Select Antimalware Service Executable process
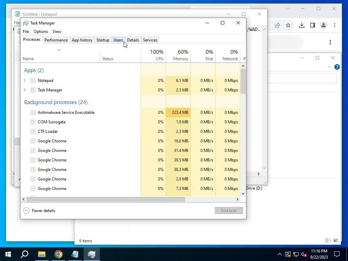Image resolution: width=348 pixels, height=261 pixels. tap(130, 112)
